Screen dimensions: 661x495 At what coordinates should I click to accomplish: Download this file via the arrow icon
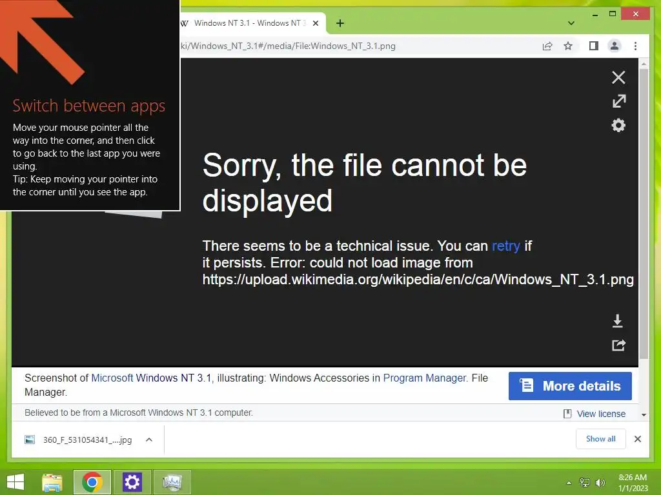(618, 321)
